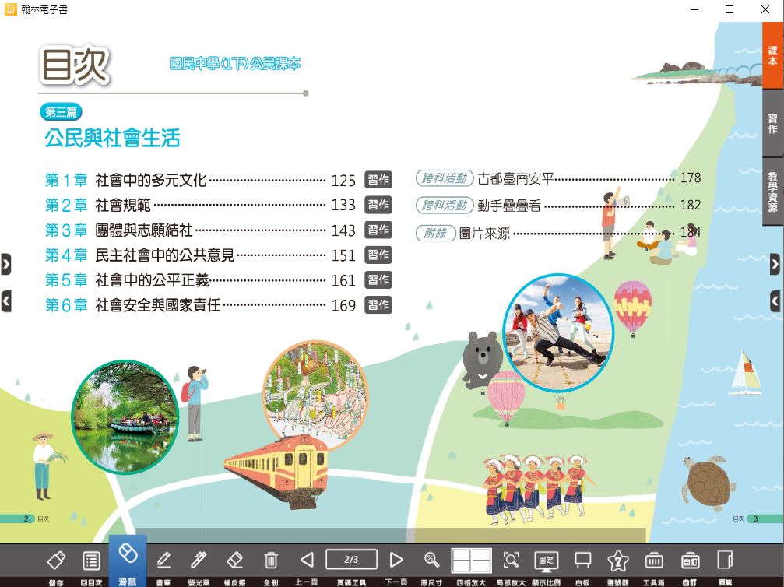Viewport: 784px width, 587px height.
Task: Collapse the right side panel using left chevron
Action: [x=775, y=300]
